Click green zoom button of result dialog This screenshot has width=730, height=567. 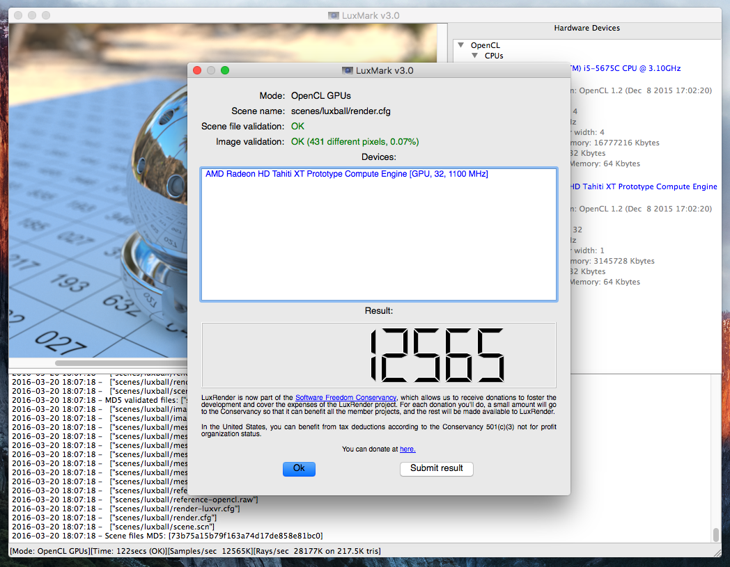coord(225,70)
